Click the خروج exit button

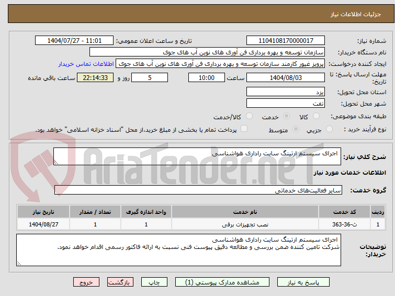86,282
